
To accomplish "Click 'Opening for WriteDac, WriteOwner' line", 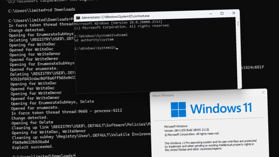I will pos(49,132).
